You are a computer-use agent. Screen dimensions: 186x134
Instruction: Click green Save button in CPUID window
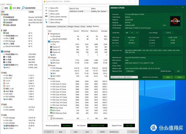(168, 77)
